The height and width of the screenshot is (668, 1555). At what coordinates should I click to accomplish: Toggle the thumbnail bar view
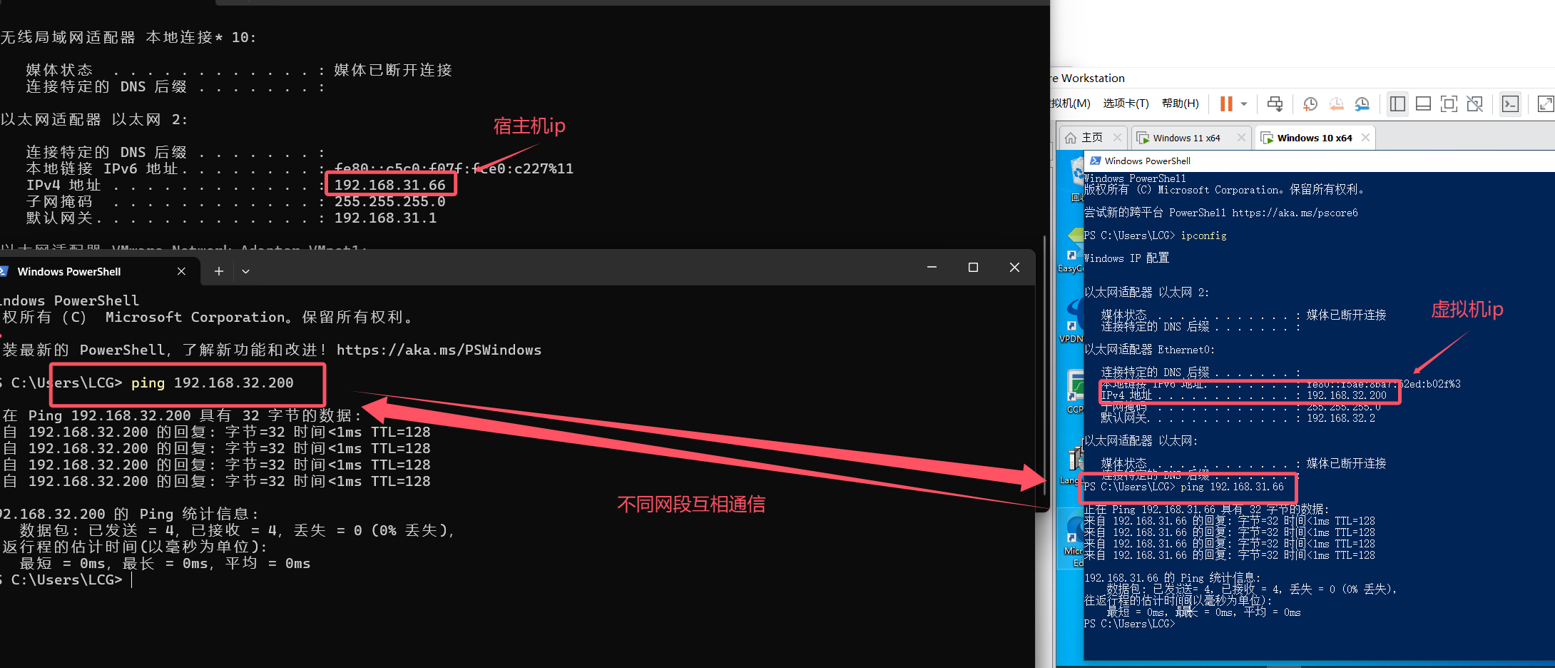click(x=1423, y=104)
